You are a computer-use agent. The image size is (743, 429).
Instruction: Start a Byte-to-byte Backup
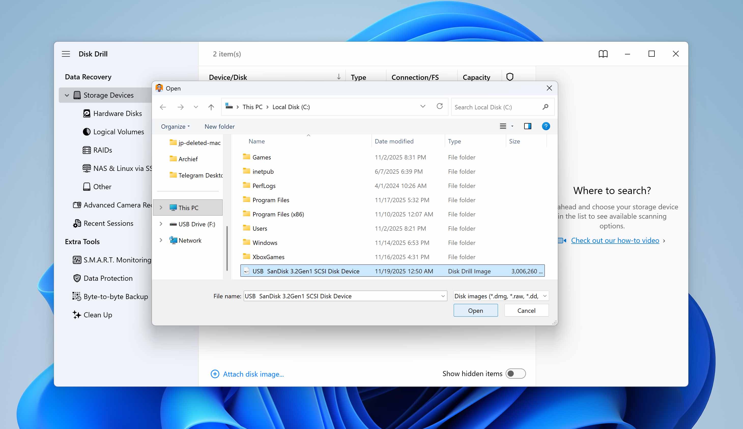coord(116,297)
